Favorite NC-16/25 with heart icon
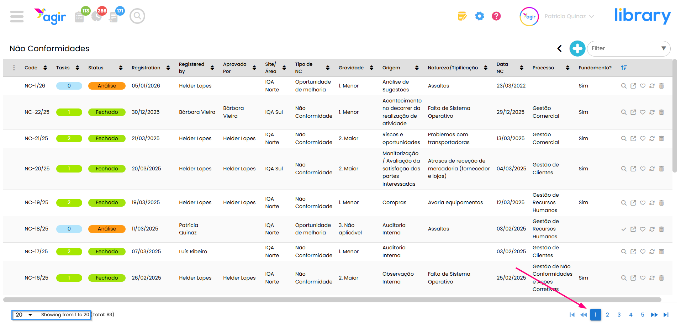This screenshot has width=681, height=334. pos(643,278)
